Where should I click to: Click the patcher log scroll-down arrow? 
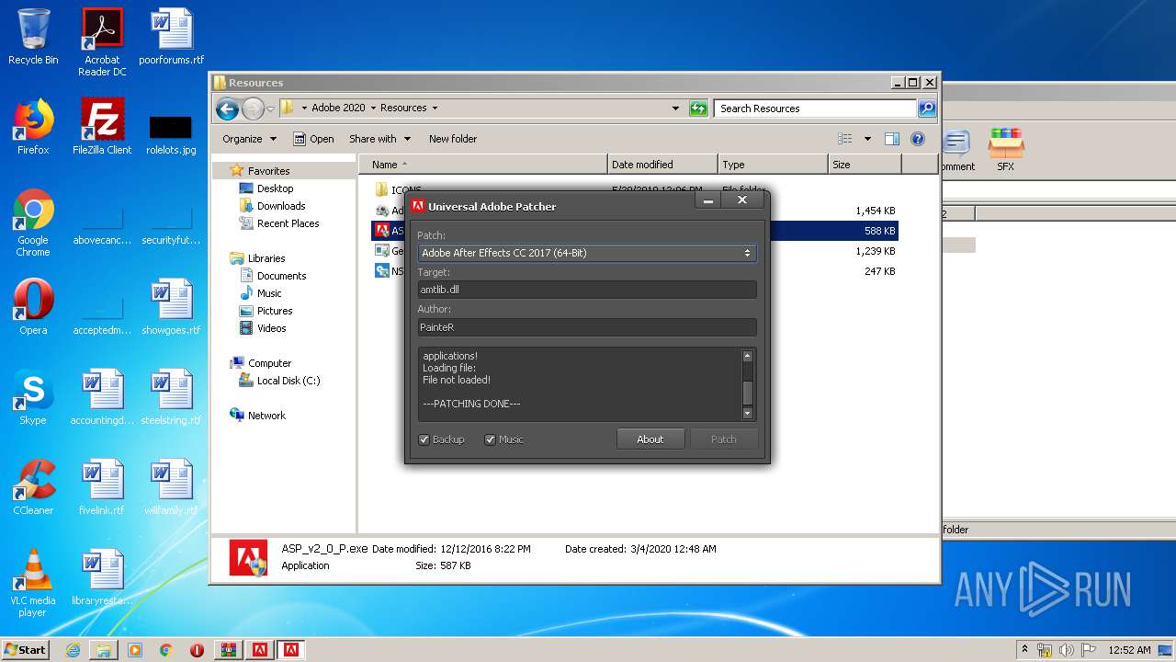[x=748, y=414]
